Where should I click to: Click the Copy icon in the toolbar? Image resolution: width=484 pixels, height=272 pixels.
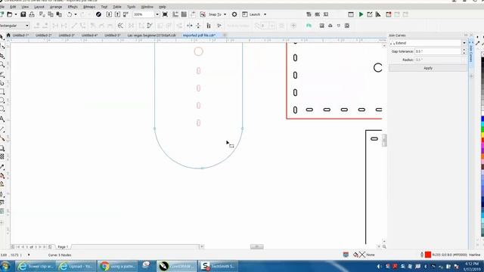(51, 14)
